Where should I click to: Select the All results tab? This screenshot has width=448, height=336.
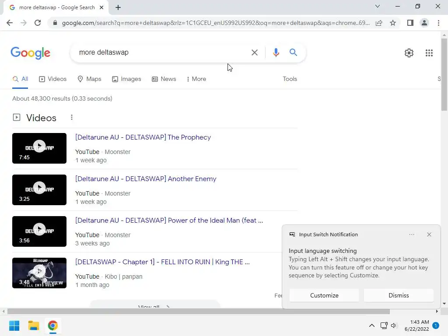pyautogui.click(x=20, y=79)
